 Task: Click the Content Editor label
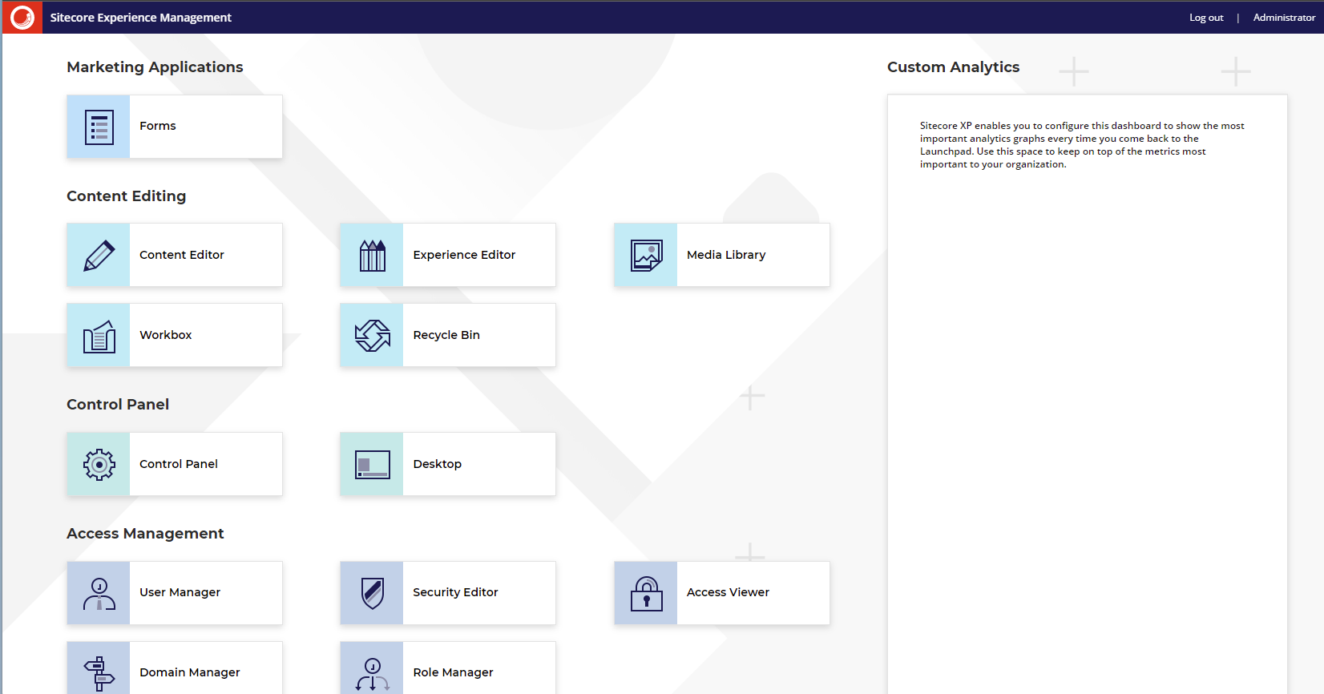pos(182,255)
